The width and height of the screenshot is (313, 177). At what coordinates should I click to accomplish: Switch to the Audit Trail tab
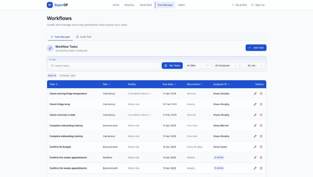[x=84, y=37]
